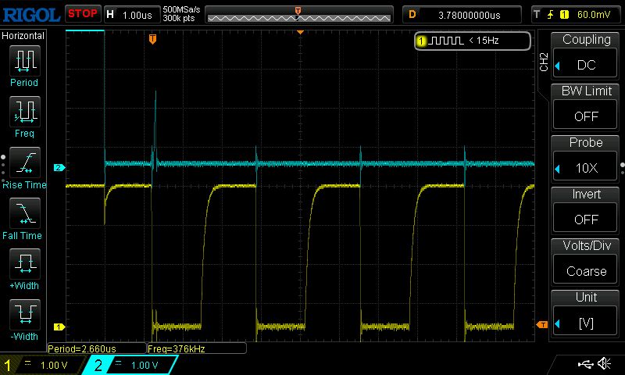
Task: Click the orange trigger position T marker on grid
Action: tap(152, 39)
